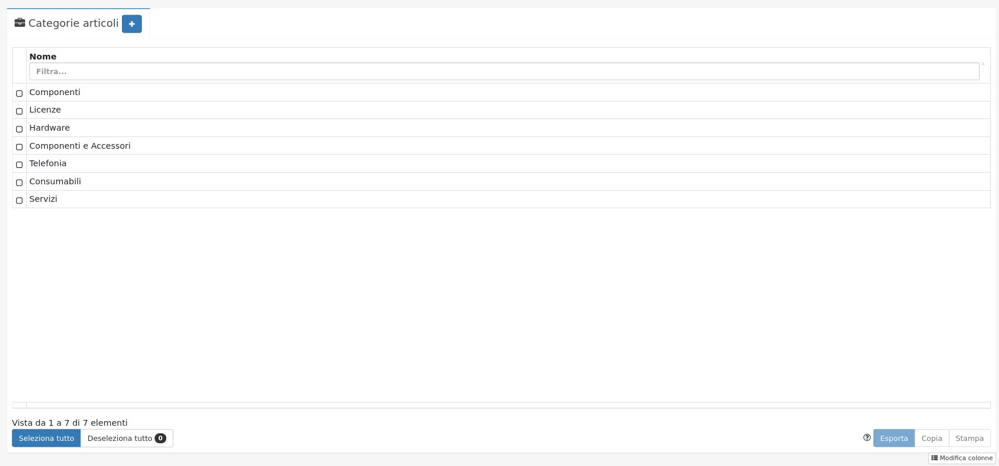
Task: Click Deseleziona tutto button
Action: [127, 438]
